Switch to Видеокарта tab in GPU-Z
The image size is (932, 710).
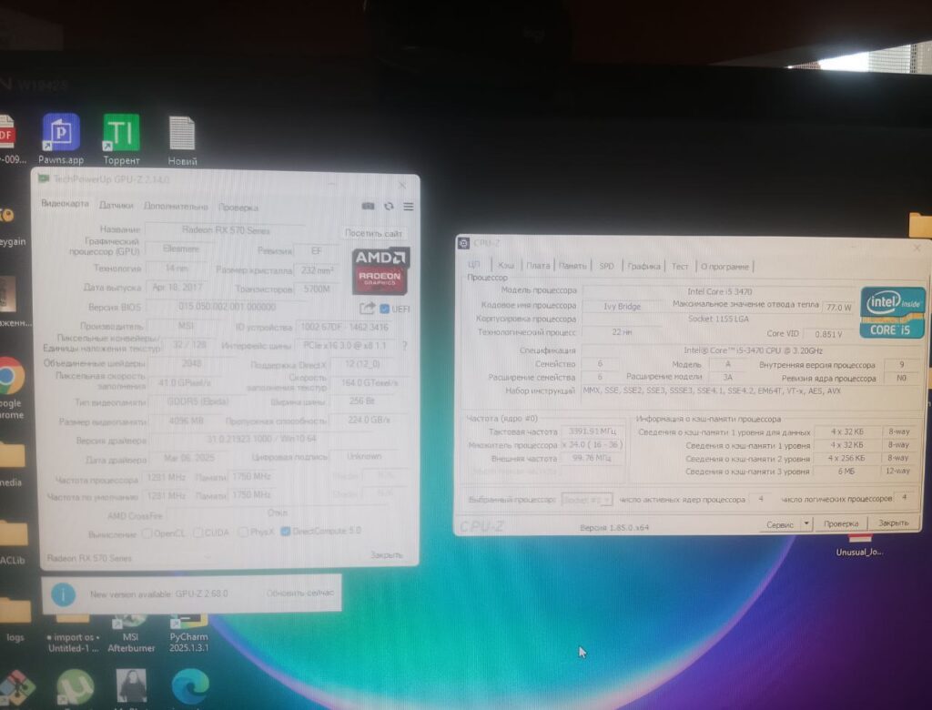coord(65,203)
